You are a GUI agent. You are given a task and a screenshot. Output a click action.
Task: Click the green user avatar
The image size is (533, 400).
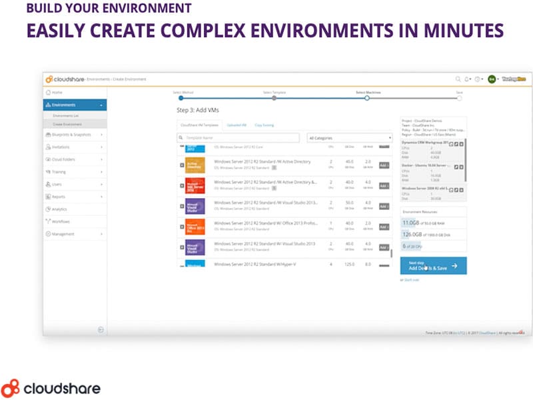492,79
